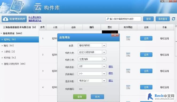Focus the component code search field
This screenshot has width=177, height=102.
(123, 19)
